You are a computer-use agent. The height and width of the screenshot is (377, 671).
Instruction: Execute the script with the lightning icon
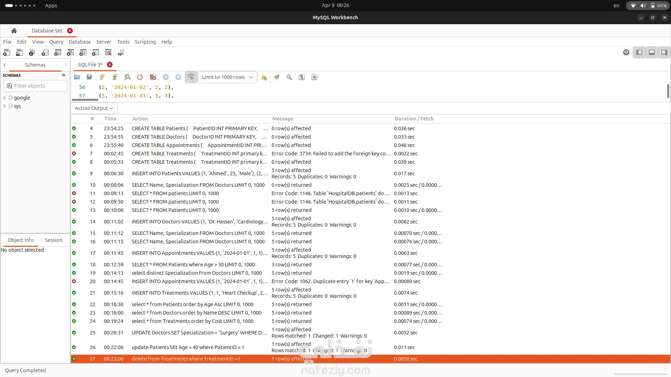tap(102, 77)
